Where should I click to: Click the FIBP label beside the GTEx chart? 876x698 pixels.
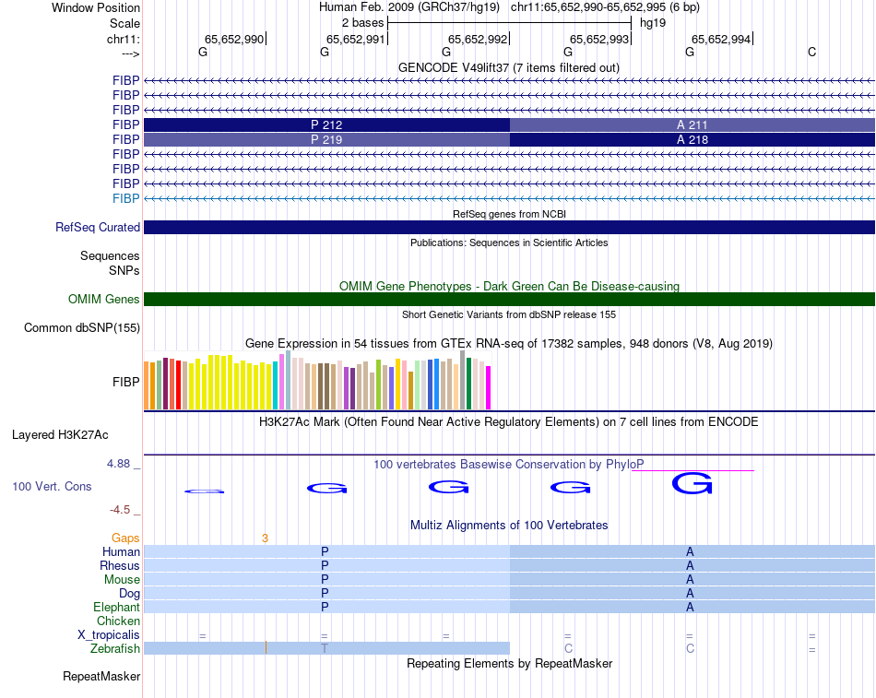coord(125,383)
